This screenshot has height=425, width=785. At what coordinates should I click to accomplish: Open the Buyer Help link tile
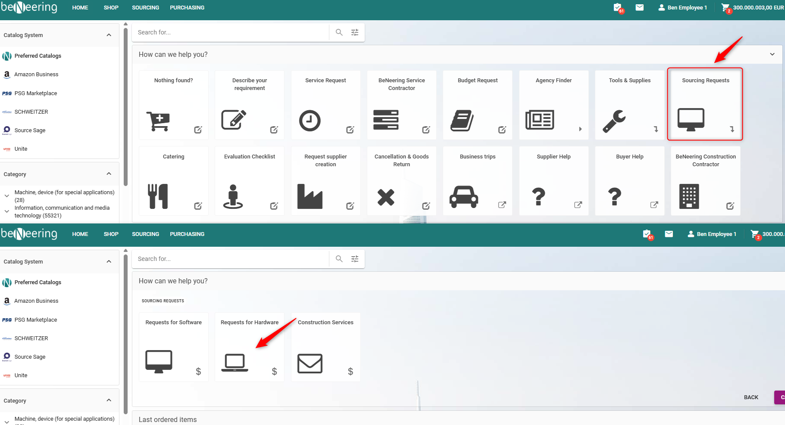click(x=629, y=181)
